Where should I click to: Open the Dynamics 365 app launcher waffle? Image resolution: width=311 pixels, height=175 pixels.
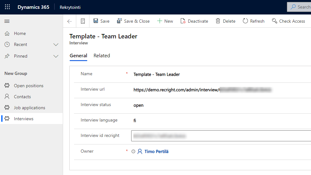pyautogui.click(x=7, y=7)
